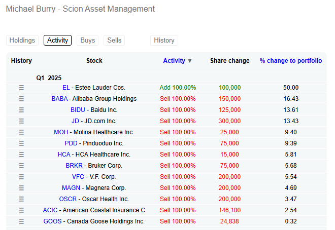
Task: Click the sort arrow beside Activity header
Action: (x=189, y=61)
